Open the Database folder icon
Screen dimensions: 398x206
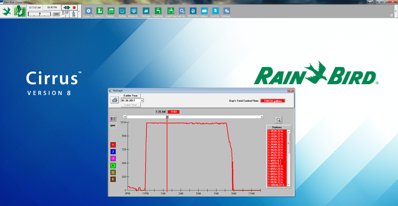(204, 11)
